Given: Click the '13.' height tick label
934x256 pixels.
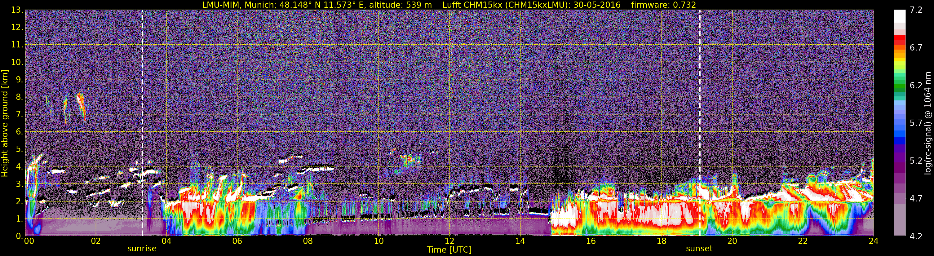Looking at the screenshot, I should 17,10.
